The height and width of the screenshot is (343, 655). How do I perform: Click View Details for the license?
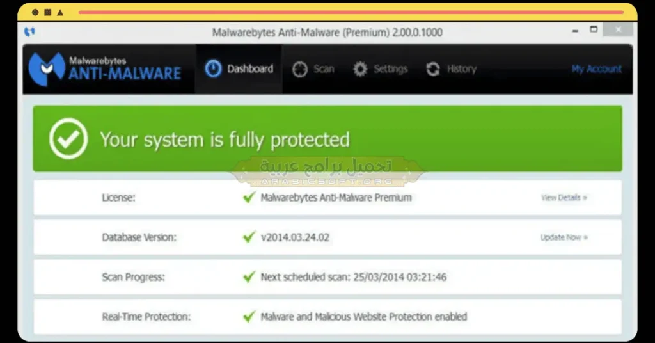(564, 198)
